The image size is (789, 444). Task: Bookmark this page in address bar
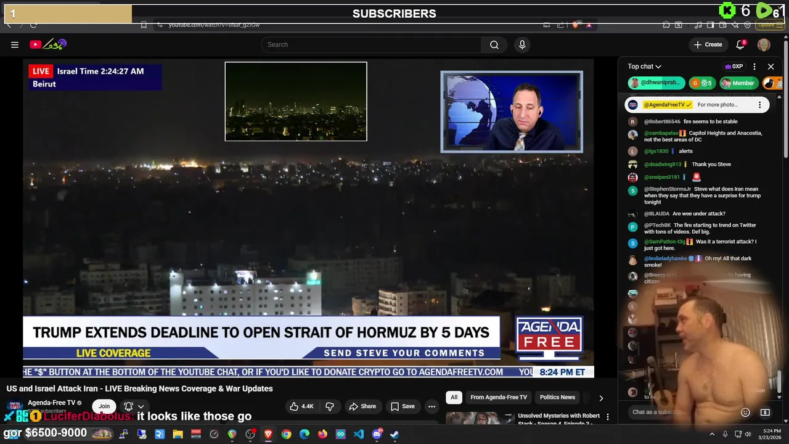coord(144,25)
